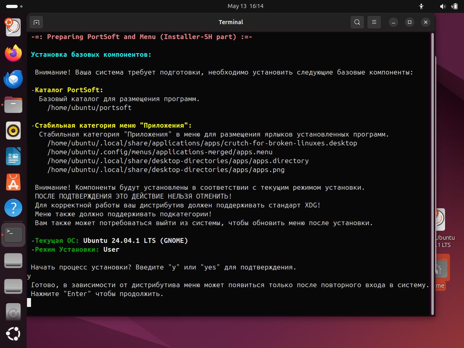Open the terminal hamburger menu
This screenshot has height=348, width=464.
374,22
